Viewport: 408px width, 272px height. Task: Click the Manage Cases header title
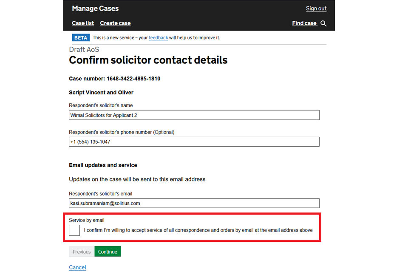pyautogui.click(x=95, y=8)
